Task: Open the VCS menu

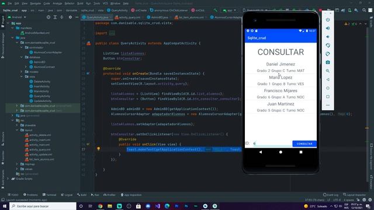Action: click(x=105, y=3)
